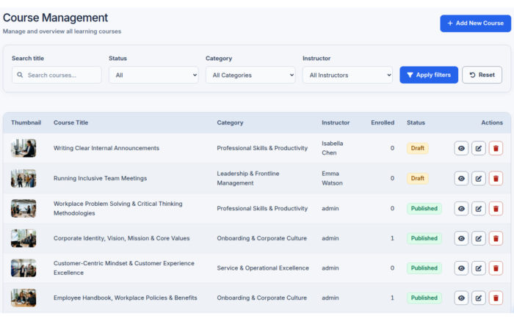The height and width of the screenshot is (321, 514).
Task: Edit the Corporate Identity, Vision course
Action: tap(478, 238)
